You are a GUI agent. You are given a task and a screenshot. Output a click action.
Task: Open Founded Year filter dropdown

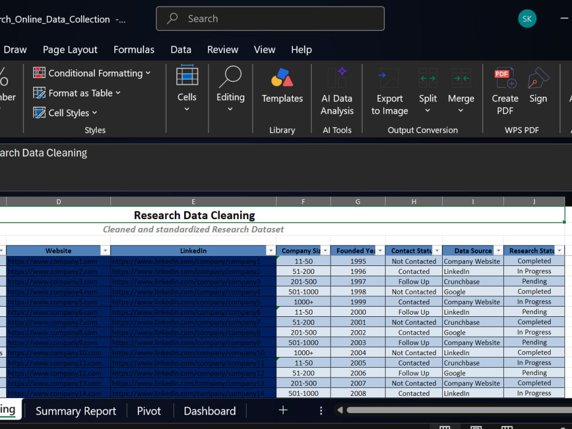pyautogui.click(x=380, y=251)
